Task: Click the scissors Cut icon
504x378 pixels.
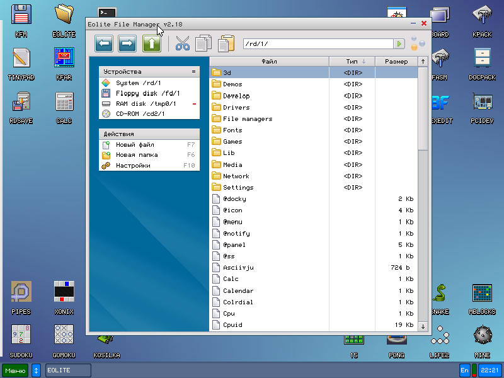Action: click(x=183, y=43)
